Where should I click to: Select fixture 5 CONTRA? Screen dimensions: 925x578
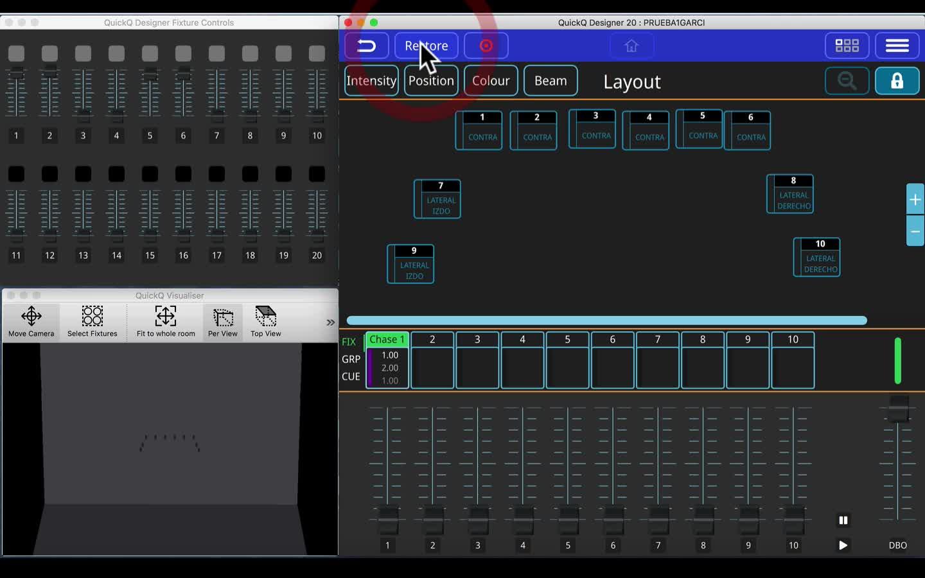700,129
